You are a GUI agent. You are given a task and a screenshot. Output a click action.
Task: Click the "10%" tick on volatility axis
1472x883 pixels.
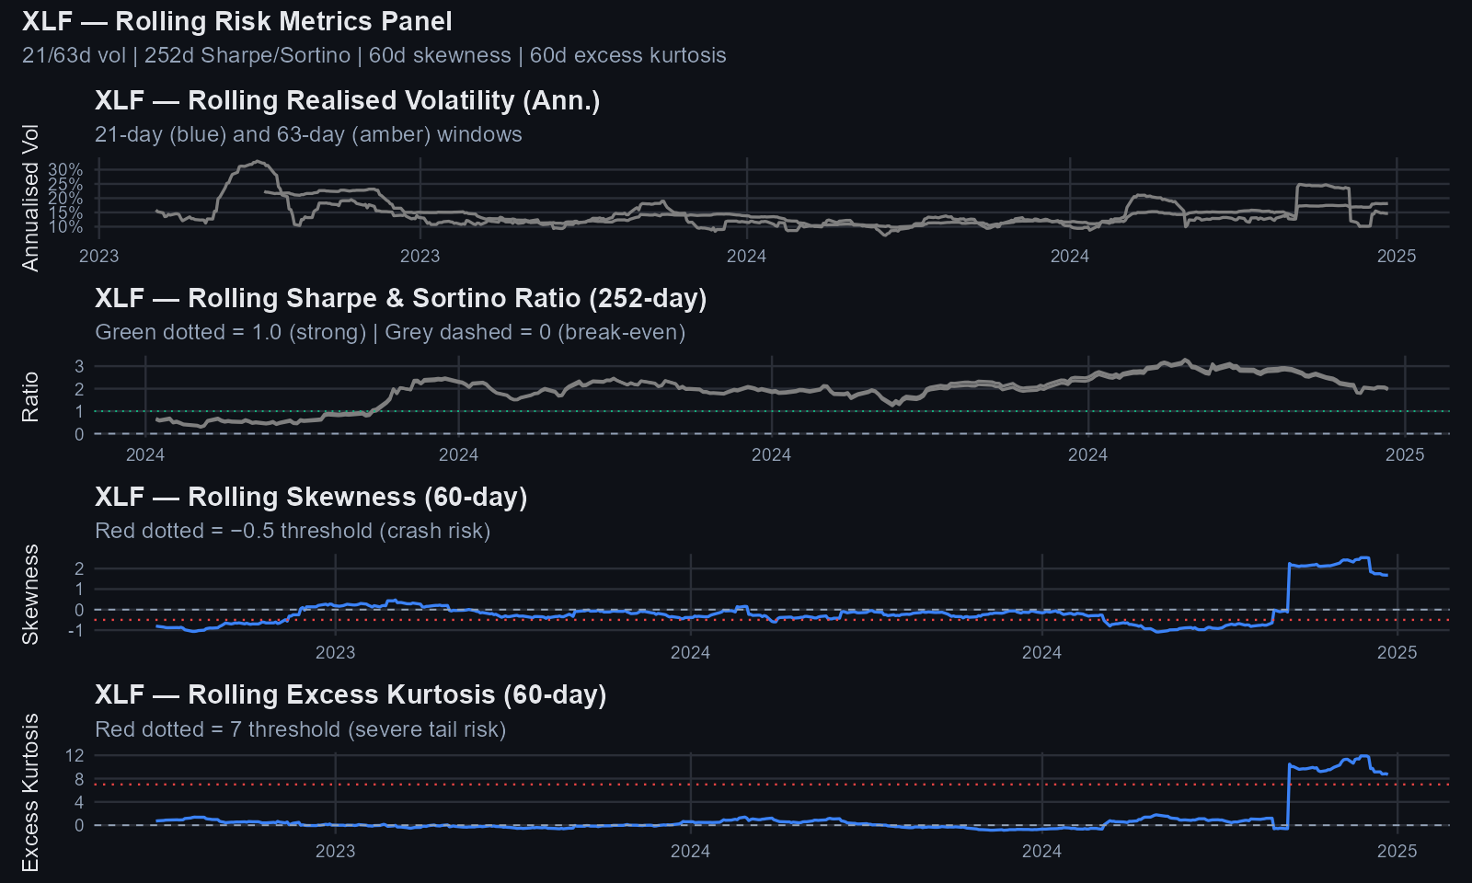pos(65,226)
